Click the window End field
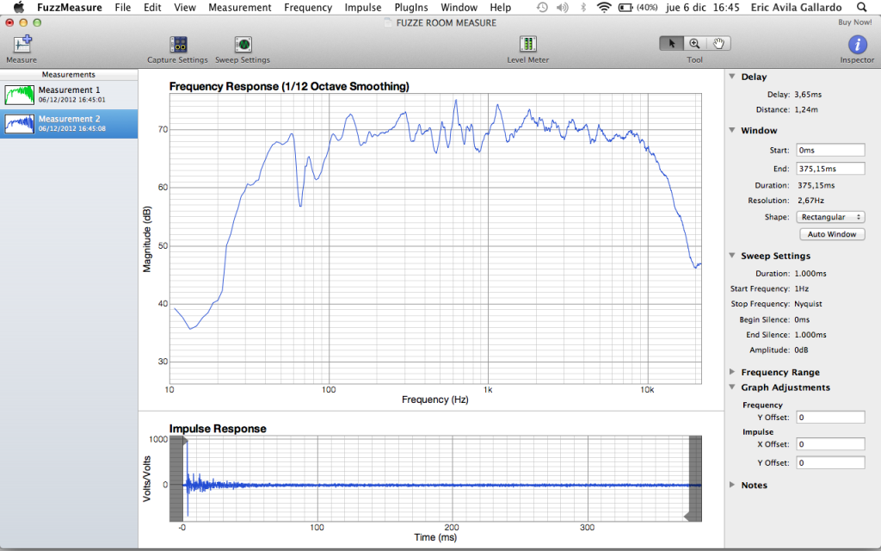This screenshot has width=881, height=551. tap(830, 169)
